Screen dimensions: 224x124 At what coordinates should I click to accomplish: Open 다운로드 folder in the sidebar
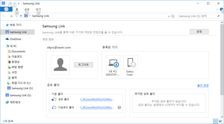(x=15, y=57)
